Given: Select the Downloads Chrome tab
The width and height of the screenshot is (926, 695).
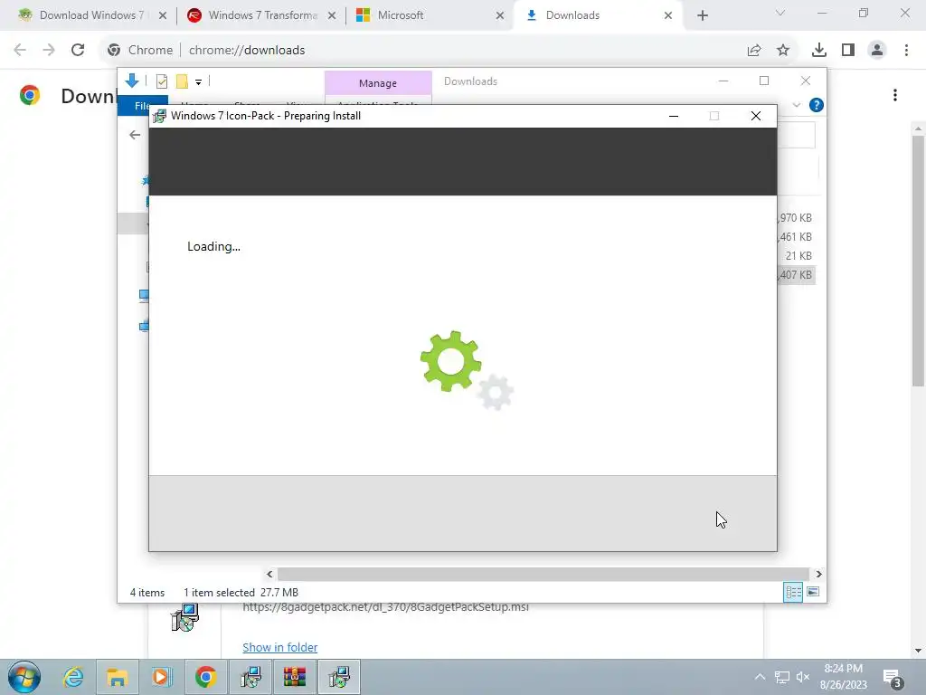Looking at the screenshot, I should point(599,15).
